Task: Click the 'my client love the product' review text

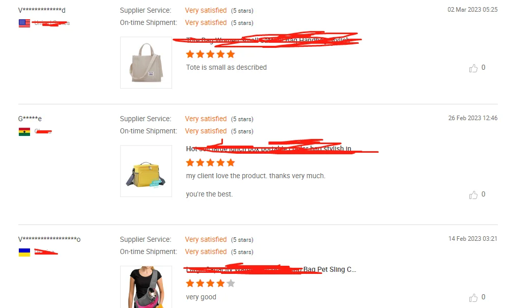Action: point(256,176)
